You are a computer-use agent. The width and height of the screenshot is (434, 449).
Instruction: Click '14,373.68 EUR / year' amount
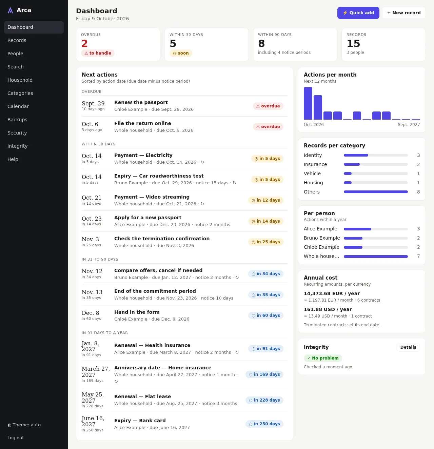(332, 293)
